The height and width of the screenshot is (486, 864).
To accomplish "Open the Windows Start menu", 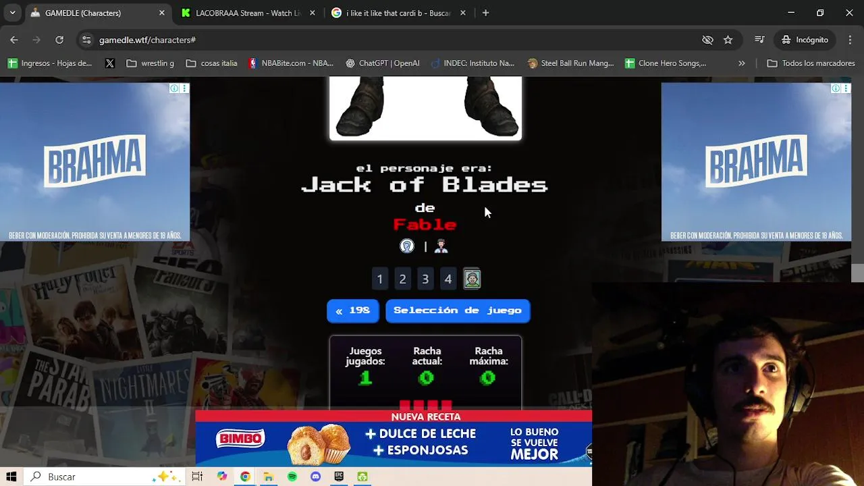I will point(11,477).
